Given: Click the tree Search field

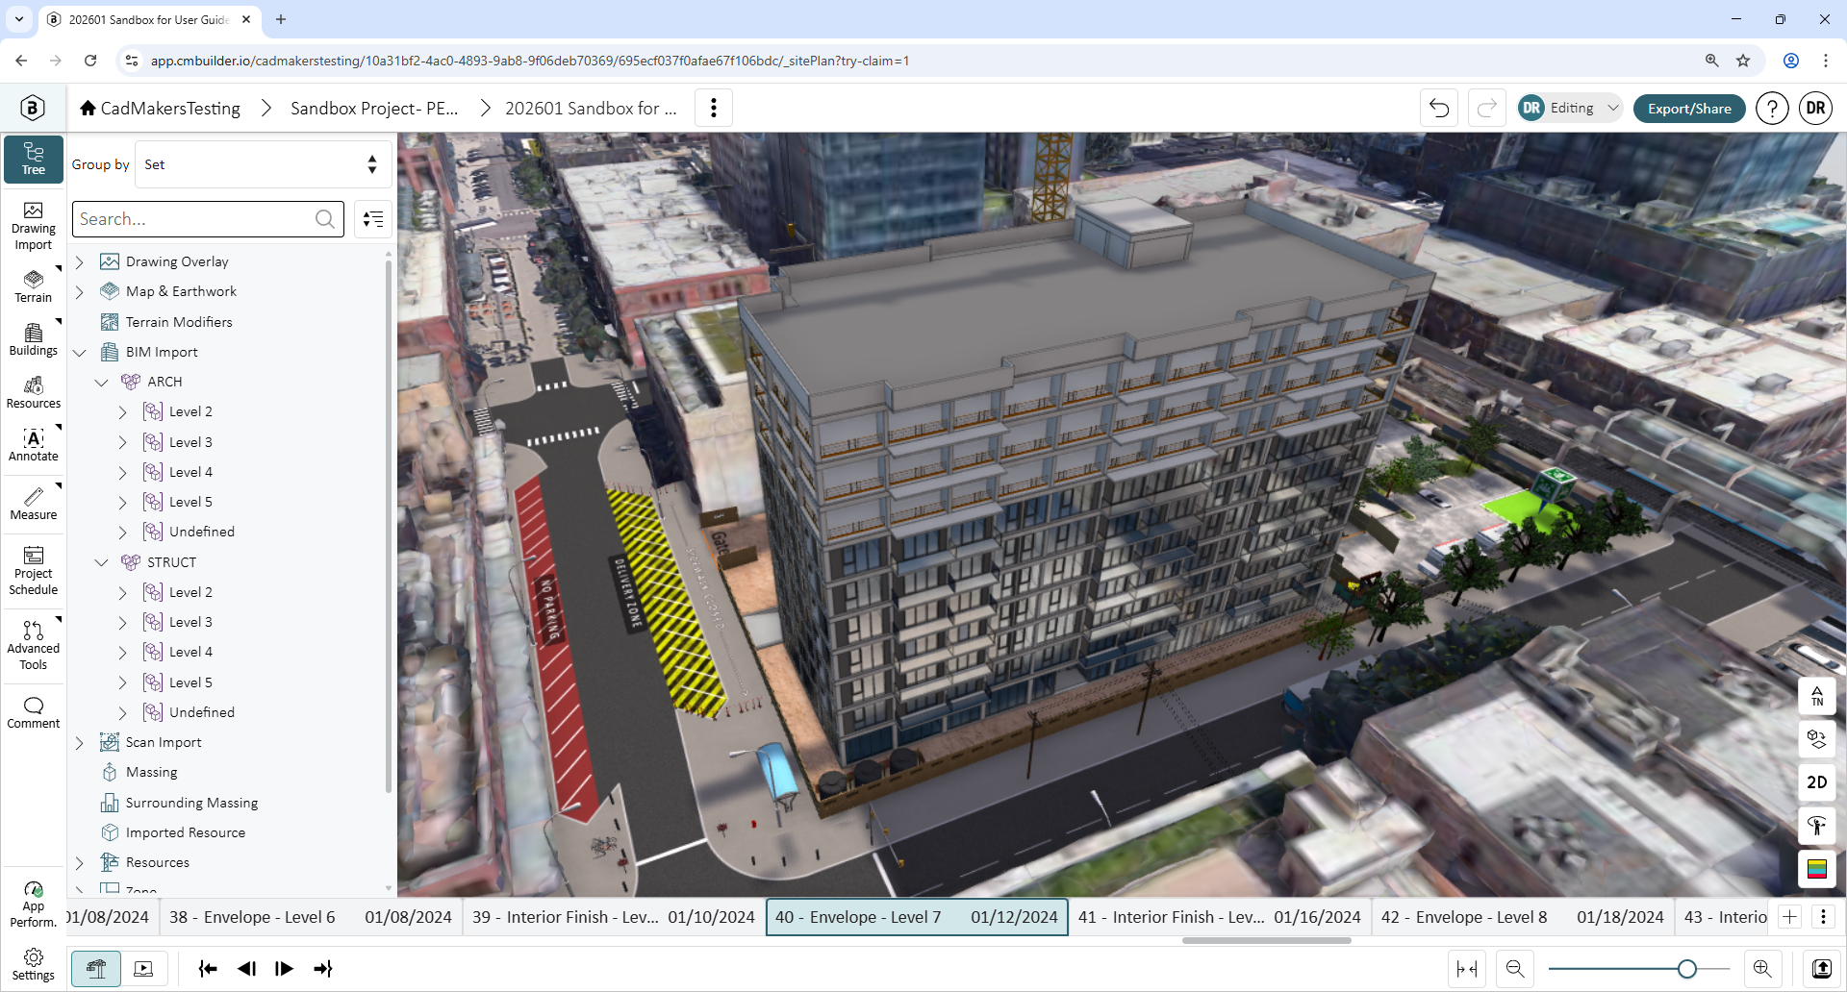Looking at the screenshot, I should click(208, 219).
